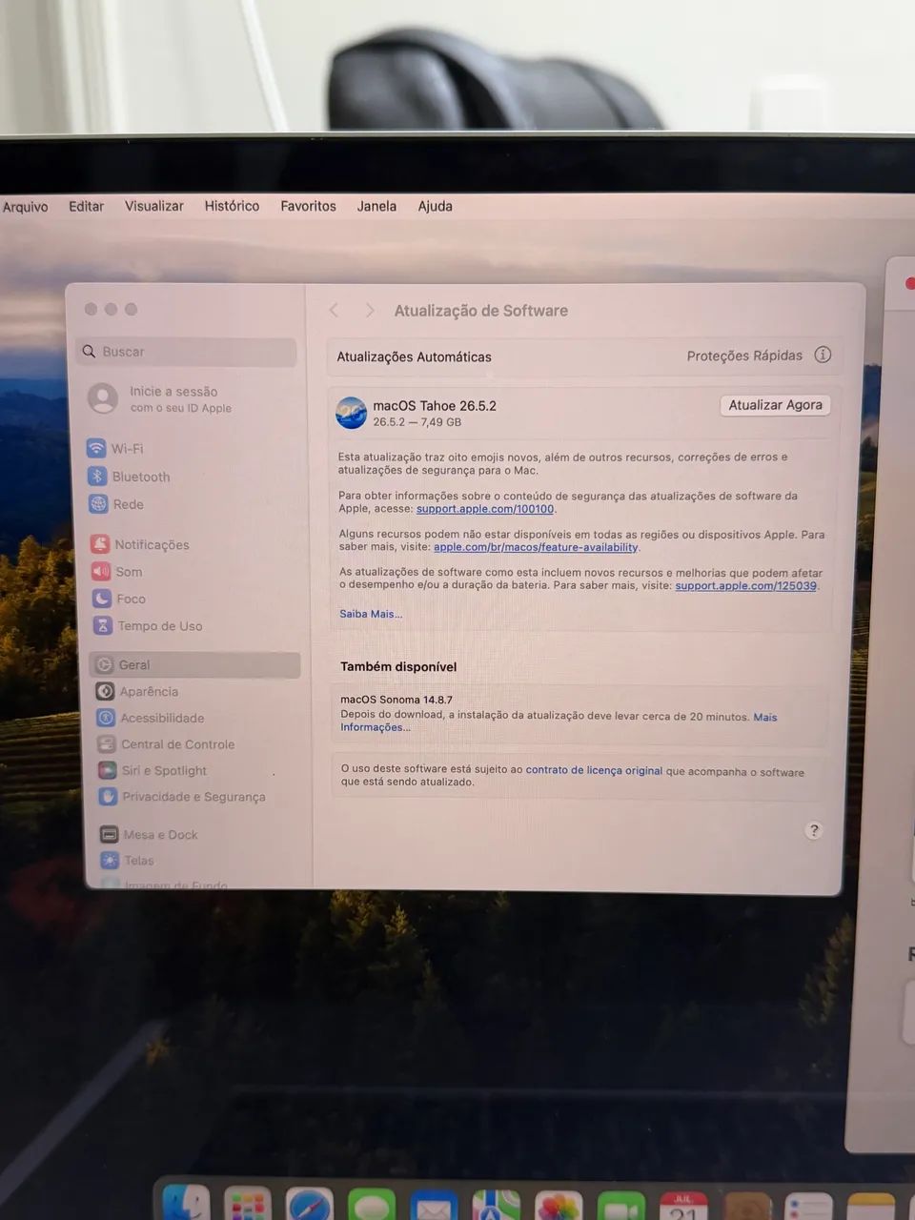Open Foco settings in sidebar

point(119,599)
